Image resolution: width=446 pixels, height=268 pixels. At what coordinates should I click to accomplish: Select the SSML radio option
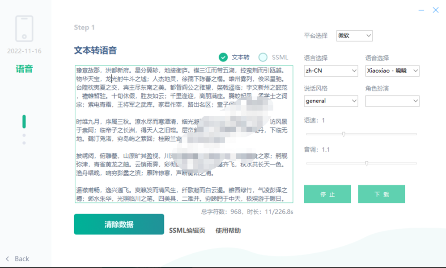(x=263, y=57)
